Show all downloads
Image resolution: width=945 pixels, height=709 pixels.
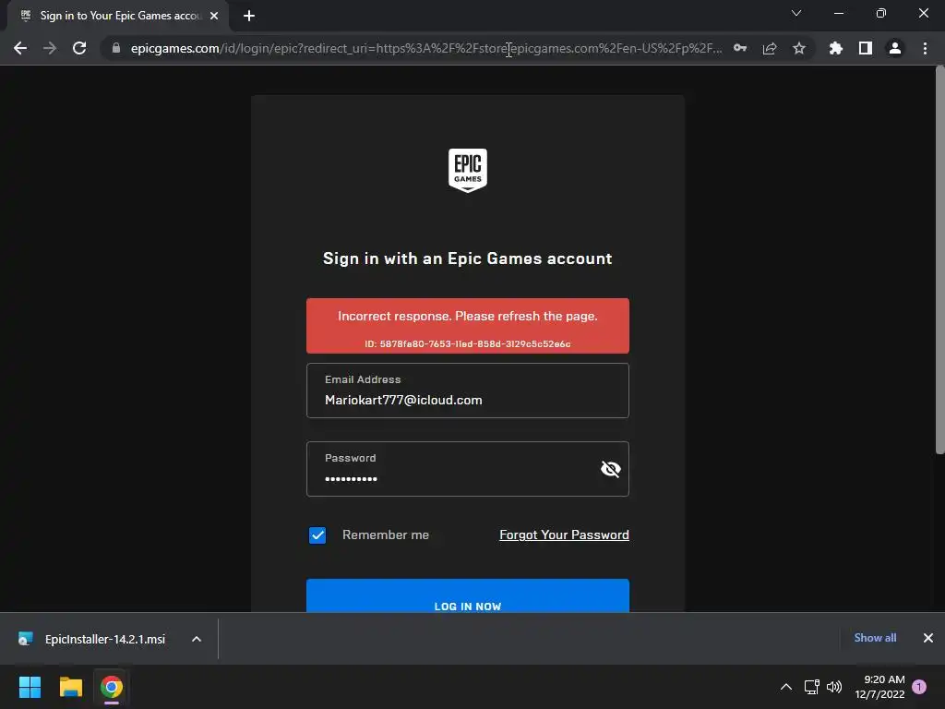tap(875, 638)
